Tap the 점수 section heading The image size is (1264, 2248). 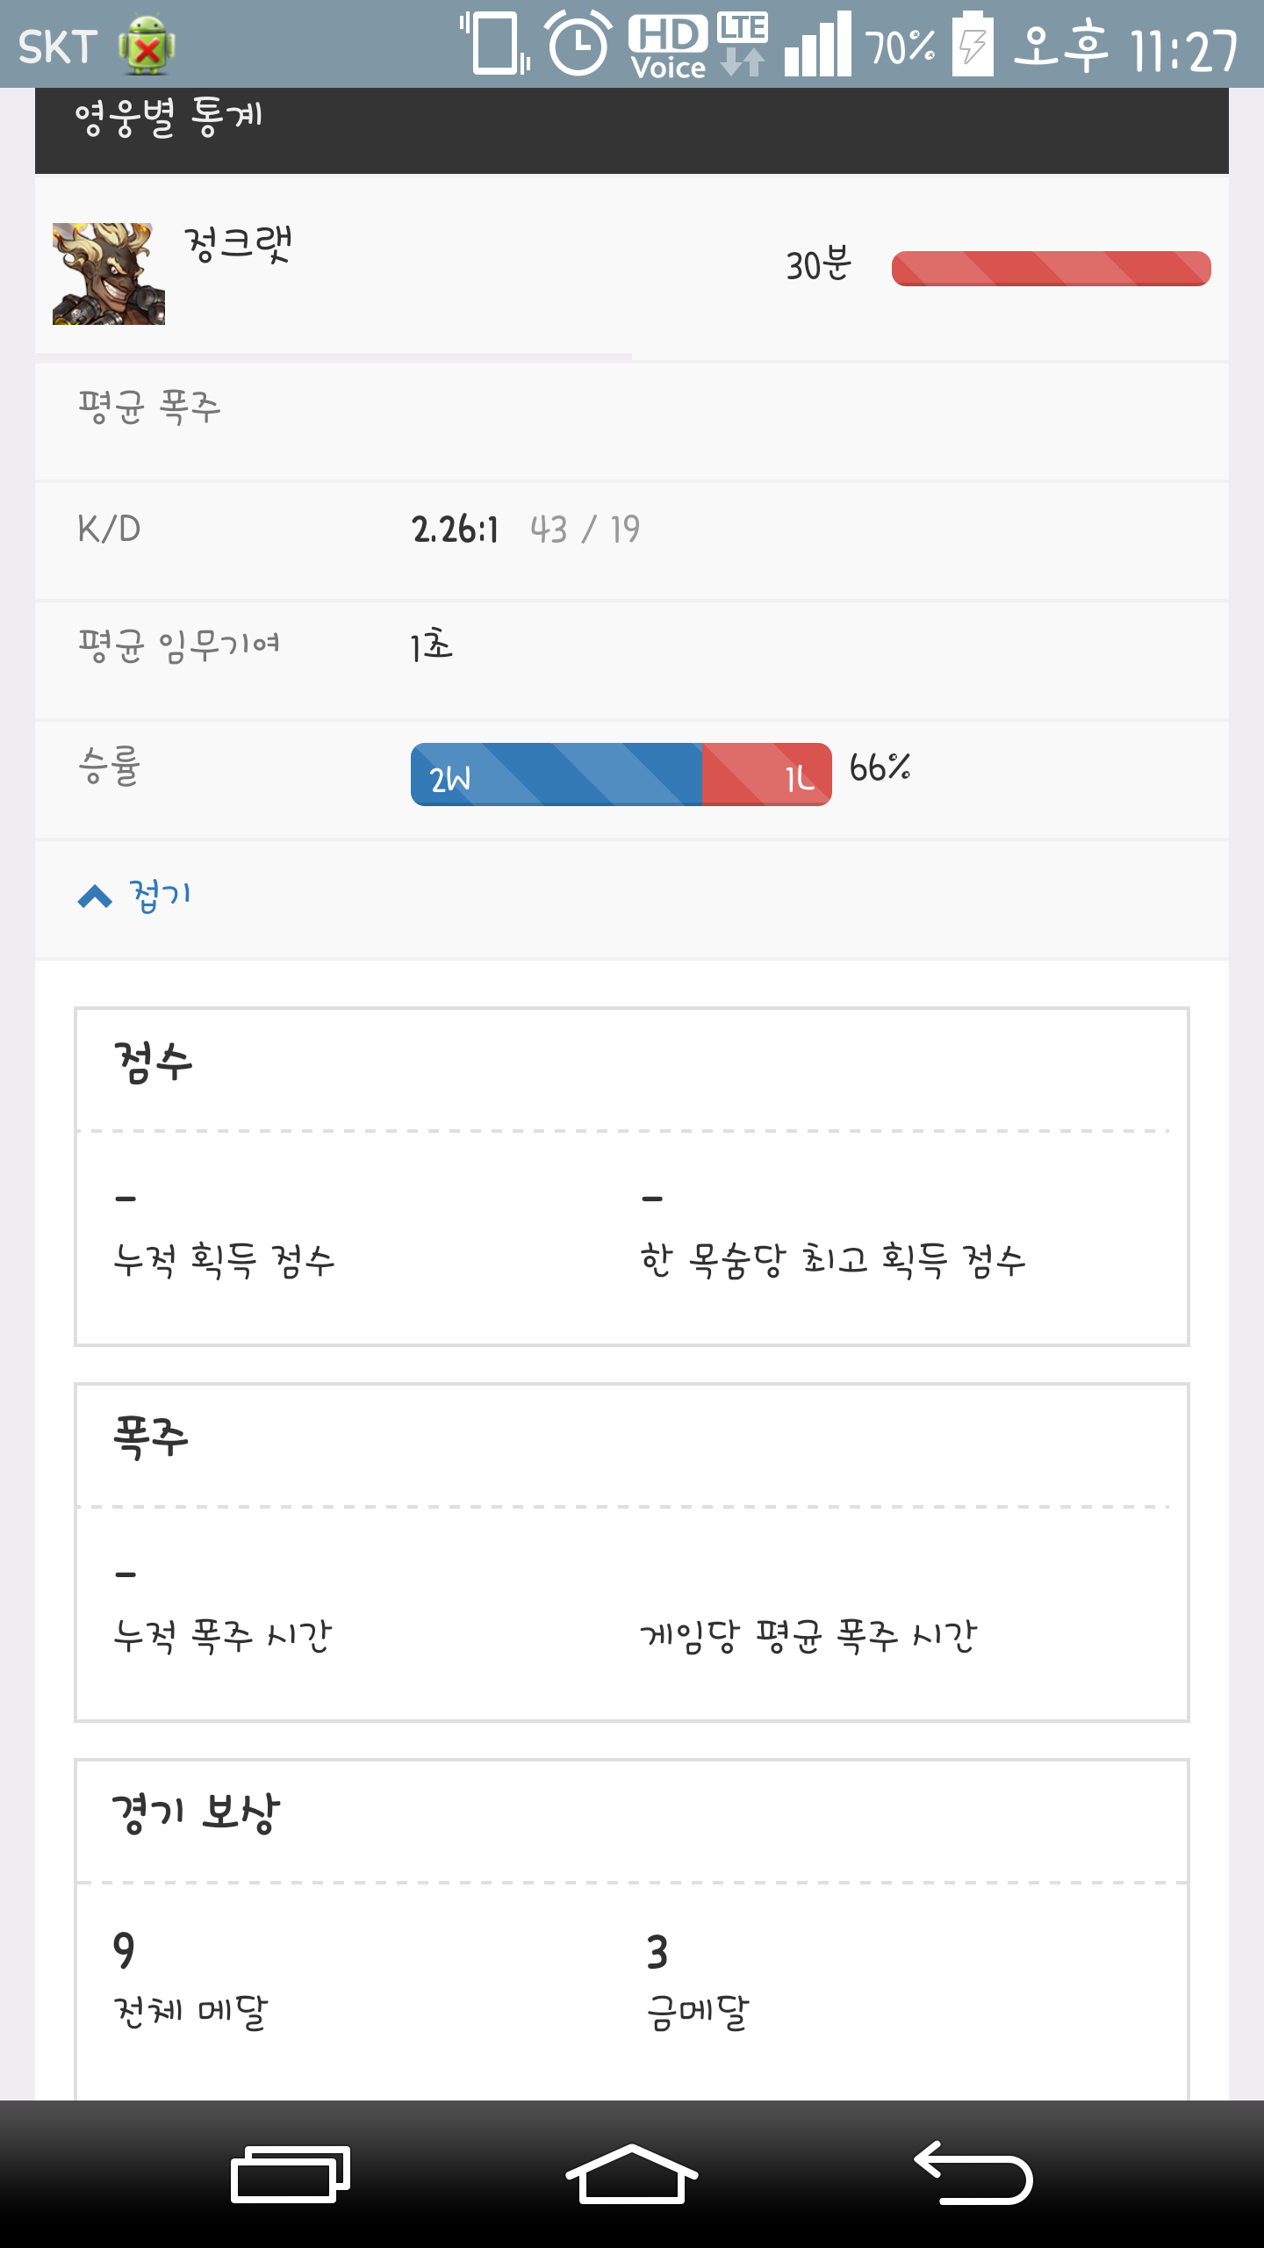tap(154, 1063)
